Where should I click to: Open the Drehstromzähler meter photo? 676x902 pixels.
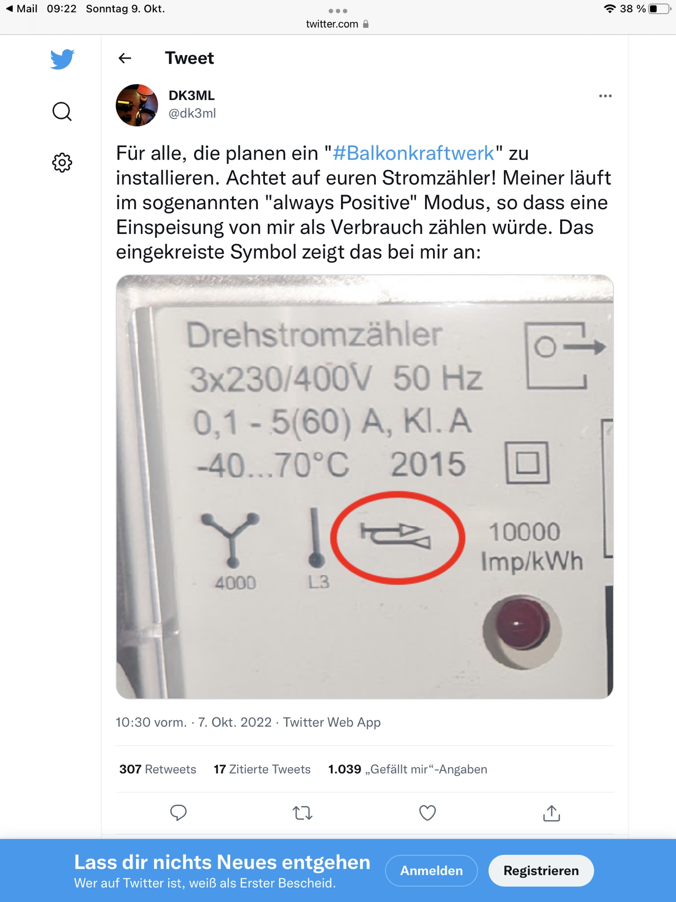pyautogui.click(x=365, y=487)
